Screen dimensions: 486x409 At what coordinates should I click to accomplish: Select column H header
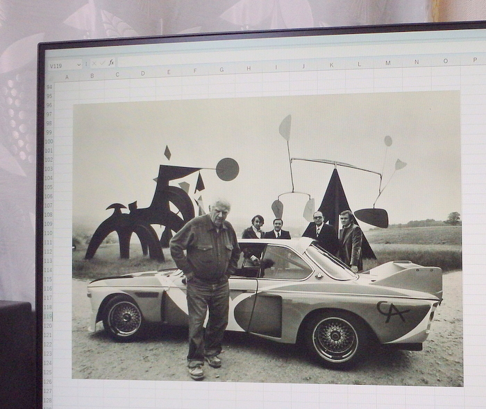249,69
